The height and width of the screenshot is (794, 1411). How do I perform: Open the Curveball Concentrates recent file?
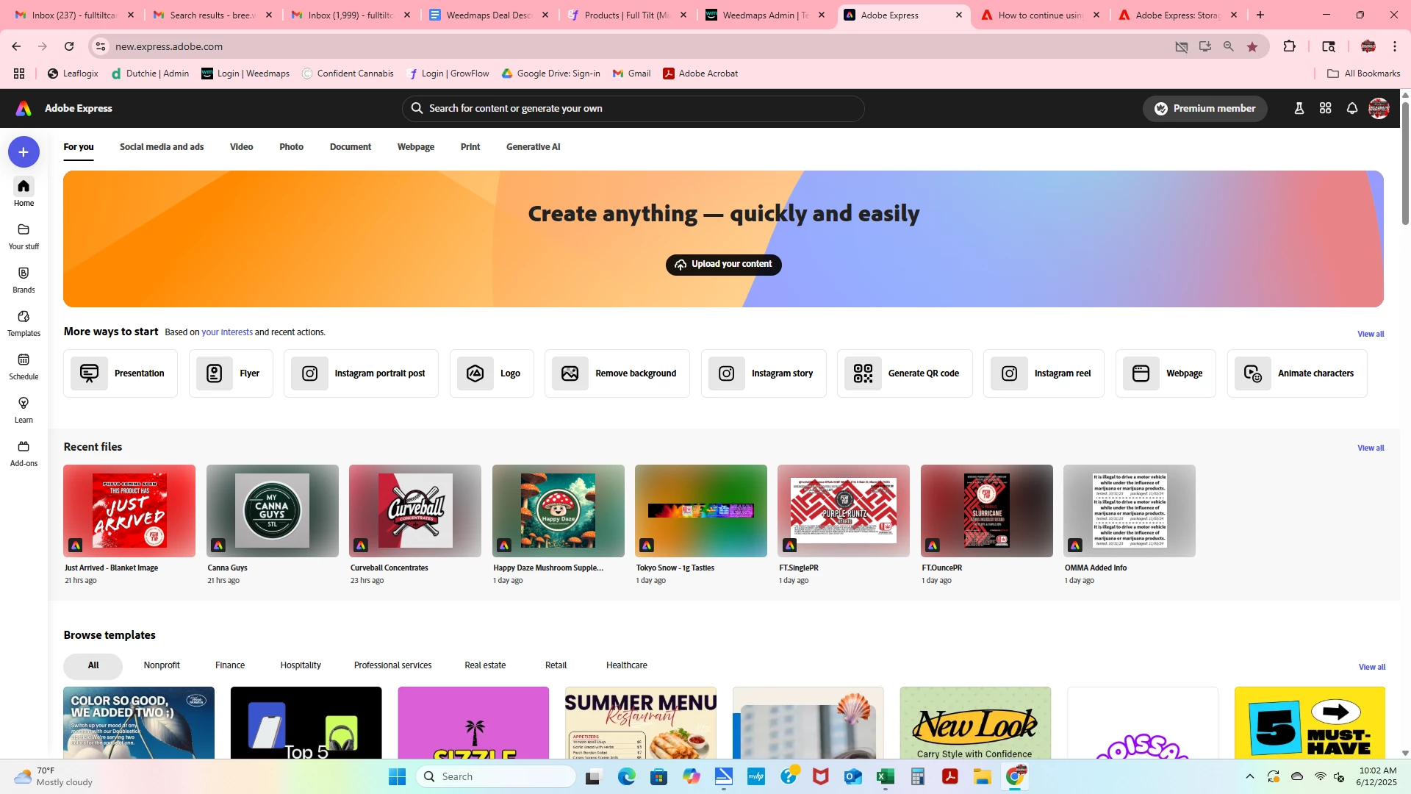tap(414, 511)
